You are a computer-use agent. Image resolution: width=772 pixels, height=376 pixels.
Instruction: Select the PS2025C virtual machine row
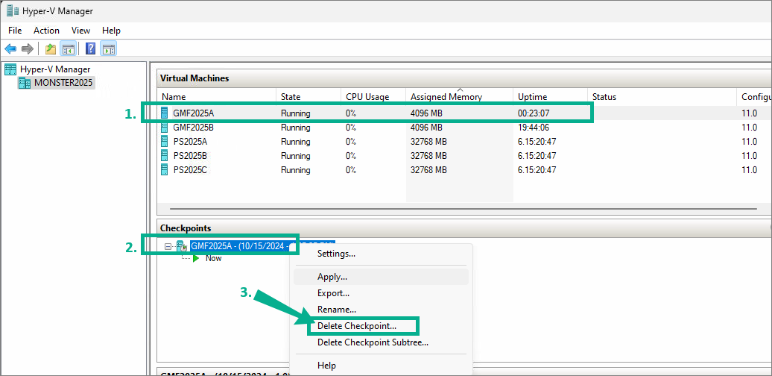click(464, 170)
